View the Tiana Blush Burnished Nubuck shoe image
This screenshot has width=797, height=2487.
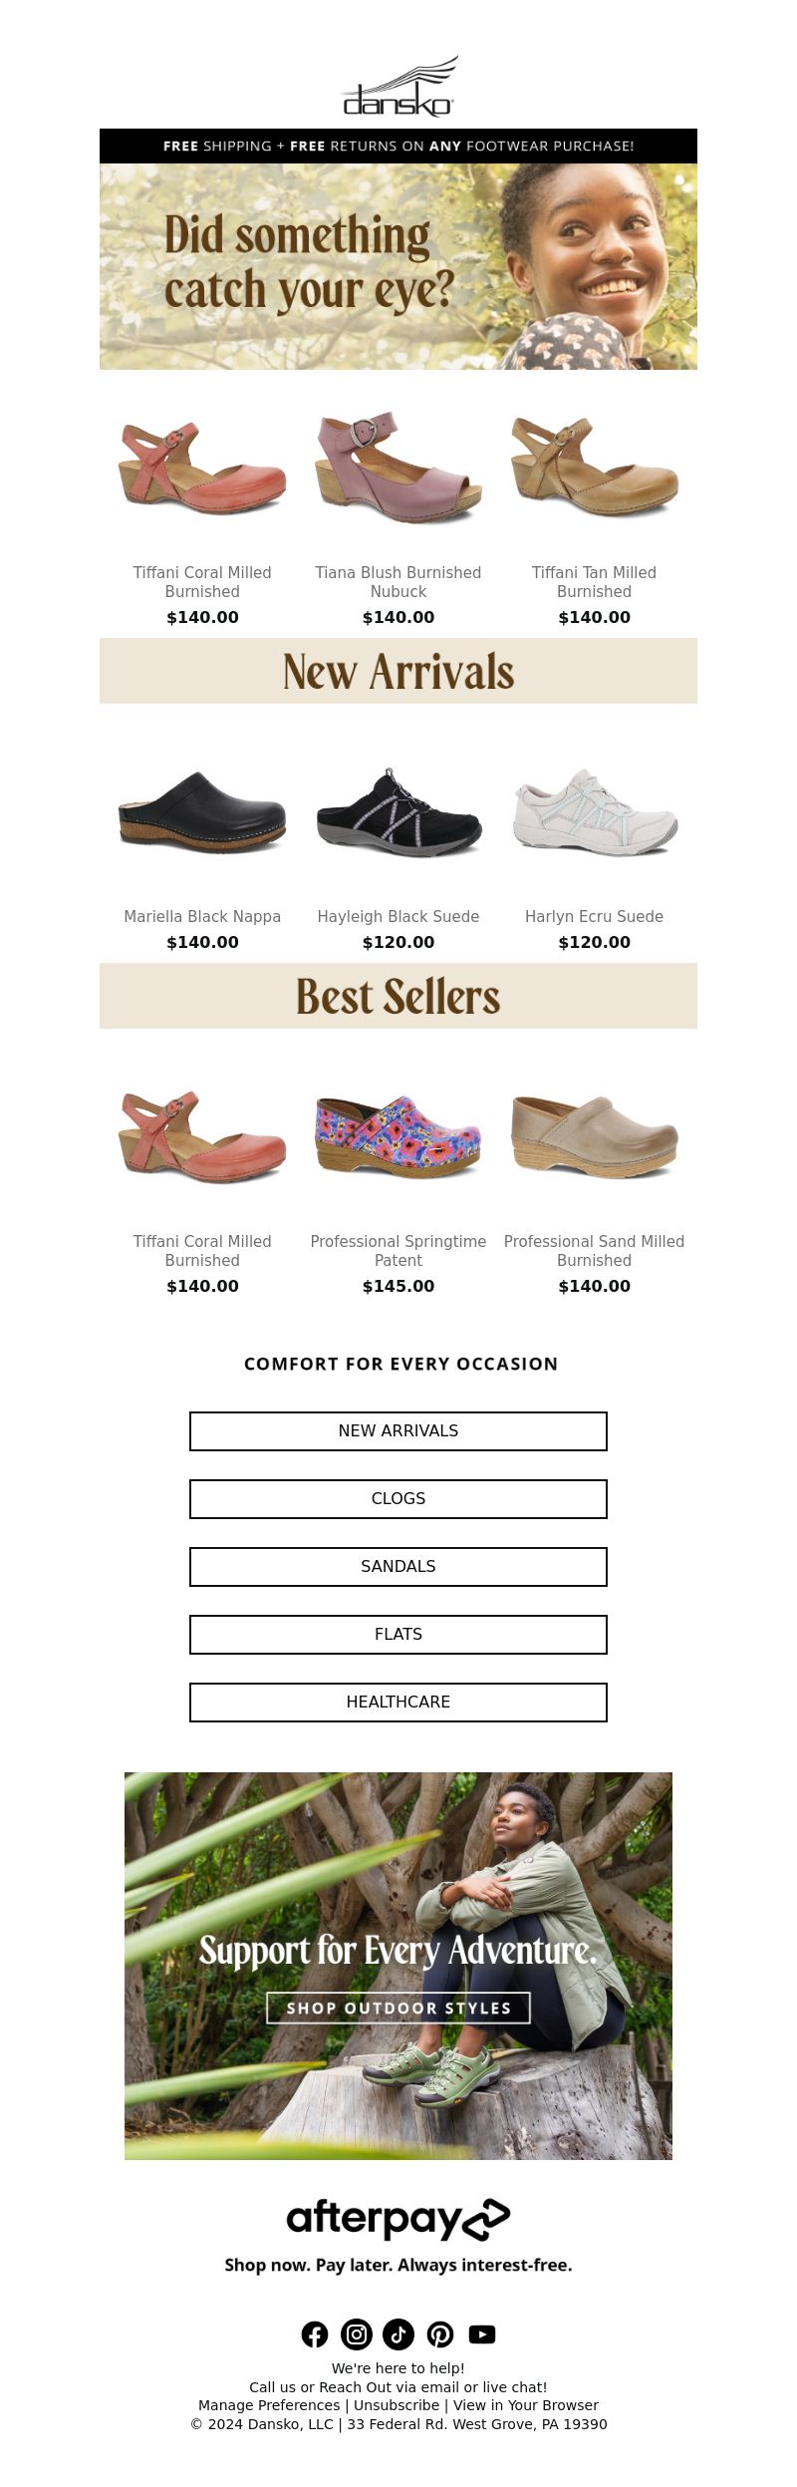click(x=398, y=466)
